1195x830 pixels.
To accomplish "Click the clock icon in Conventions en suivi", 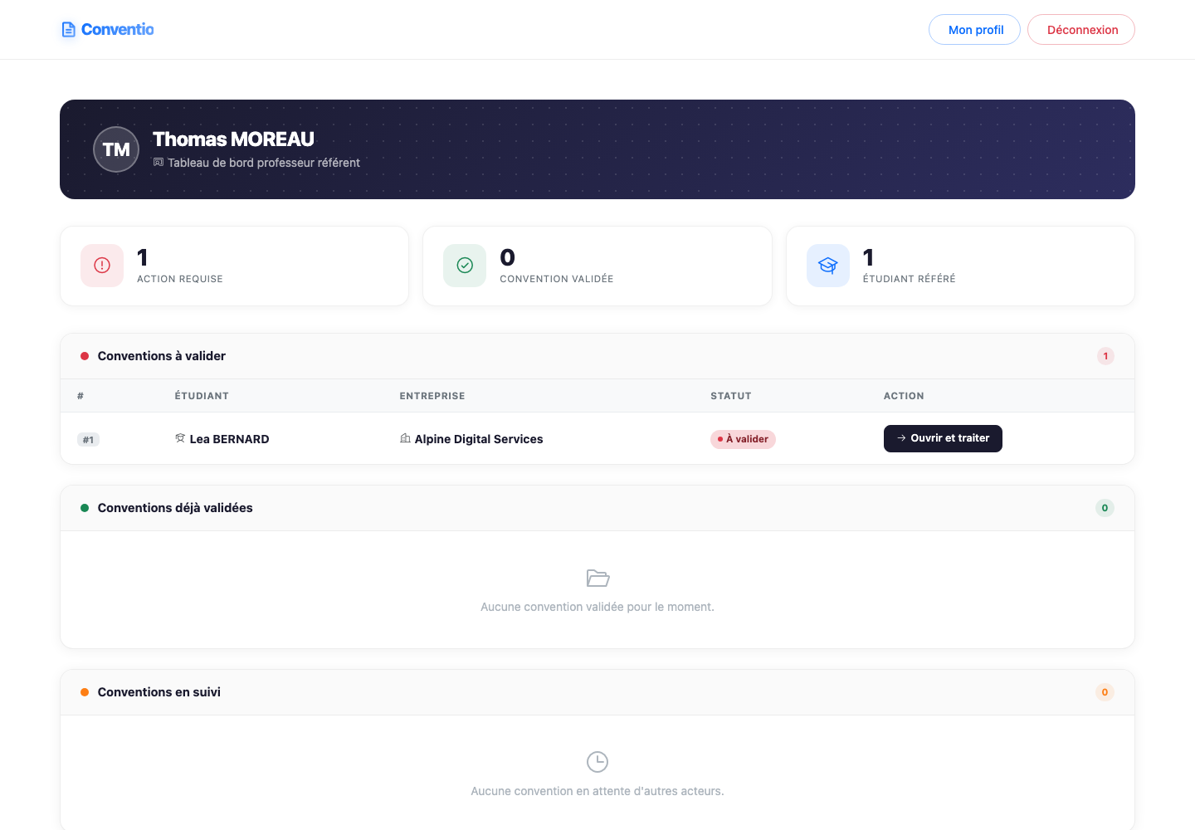I will 597,762.
